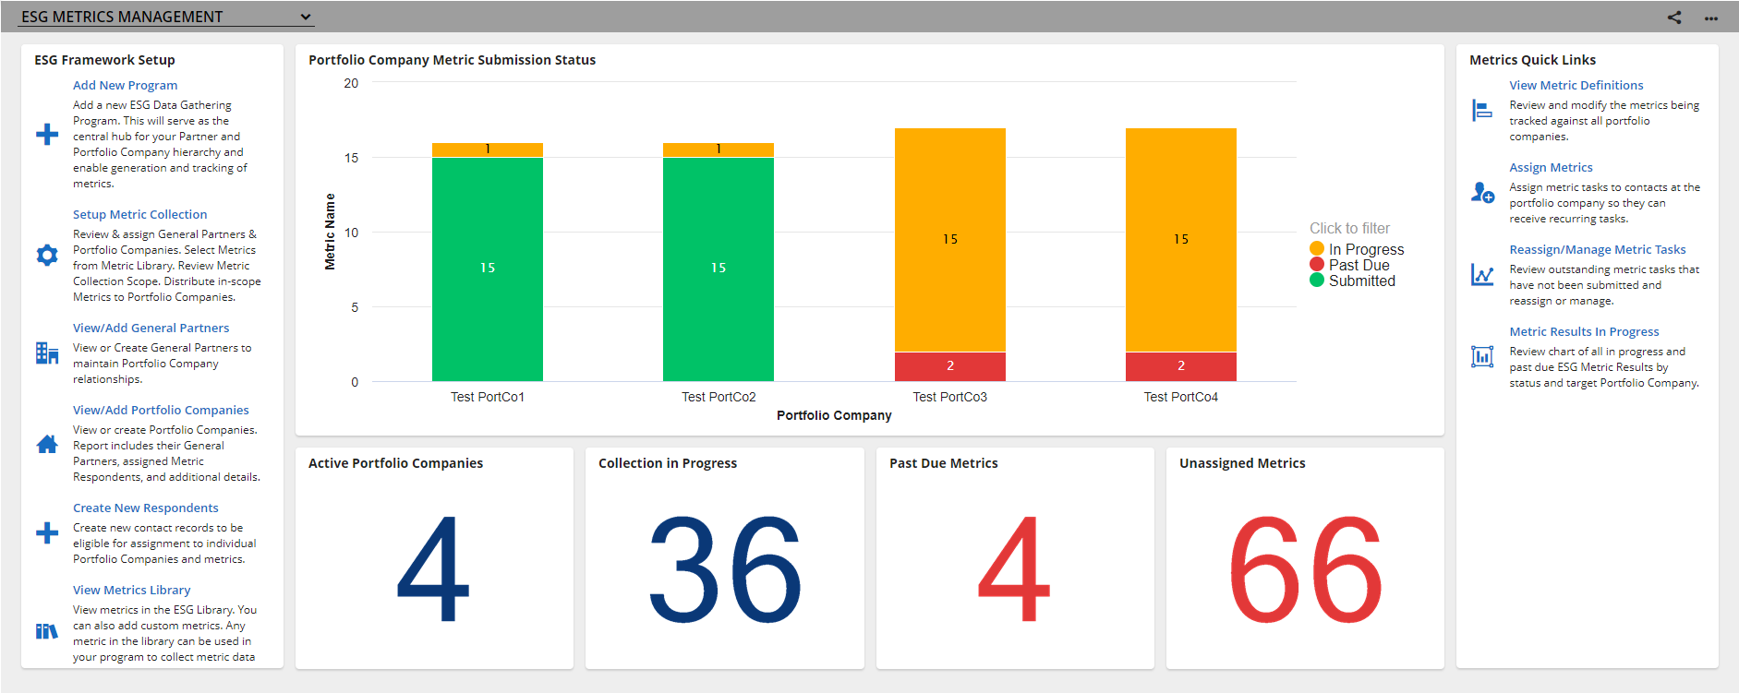
Task: Click the gear icon for Setup Metric Collection
Action: pos(47,256)
